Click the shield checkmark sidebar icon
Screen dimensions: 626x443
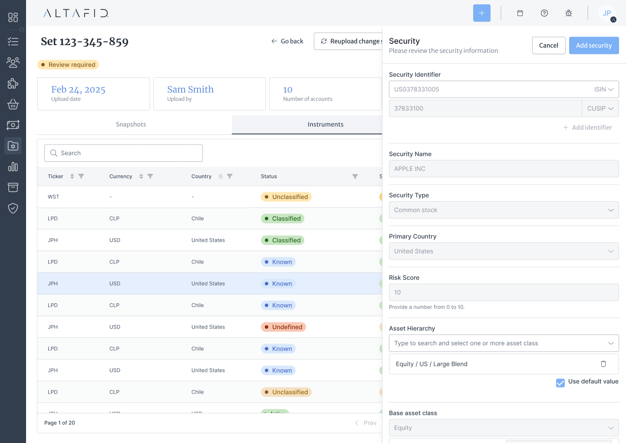pyautogui.click(x=13, y=208)
